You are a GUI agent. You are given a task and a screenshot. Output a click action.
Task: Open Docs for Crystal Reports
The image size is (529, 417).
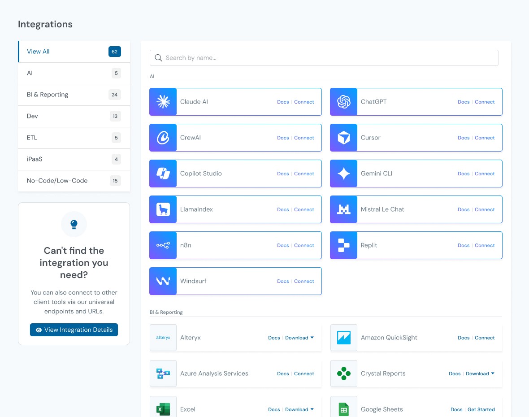[x=455, y=374]
